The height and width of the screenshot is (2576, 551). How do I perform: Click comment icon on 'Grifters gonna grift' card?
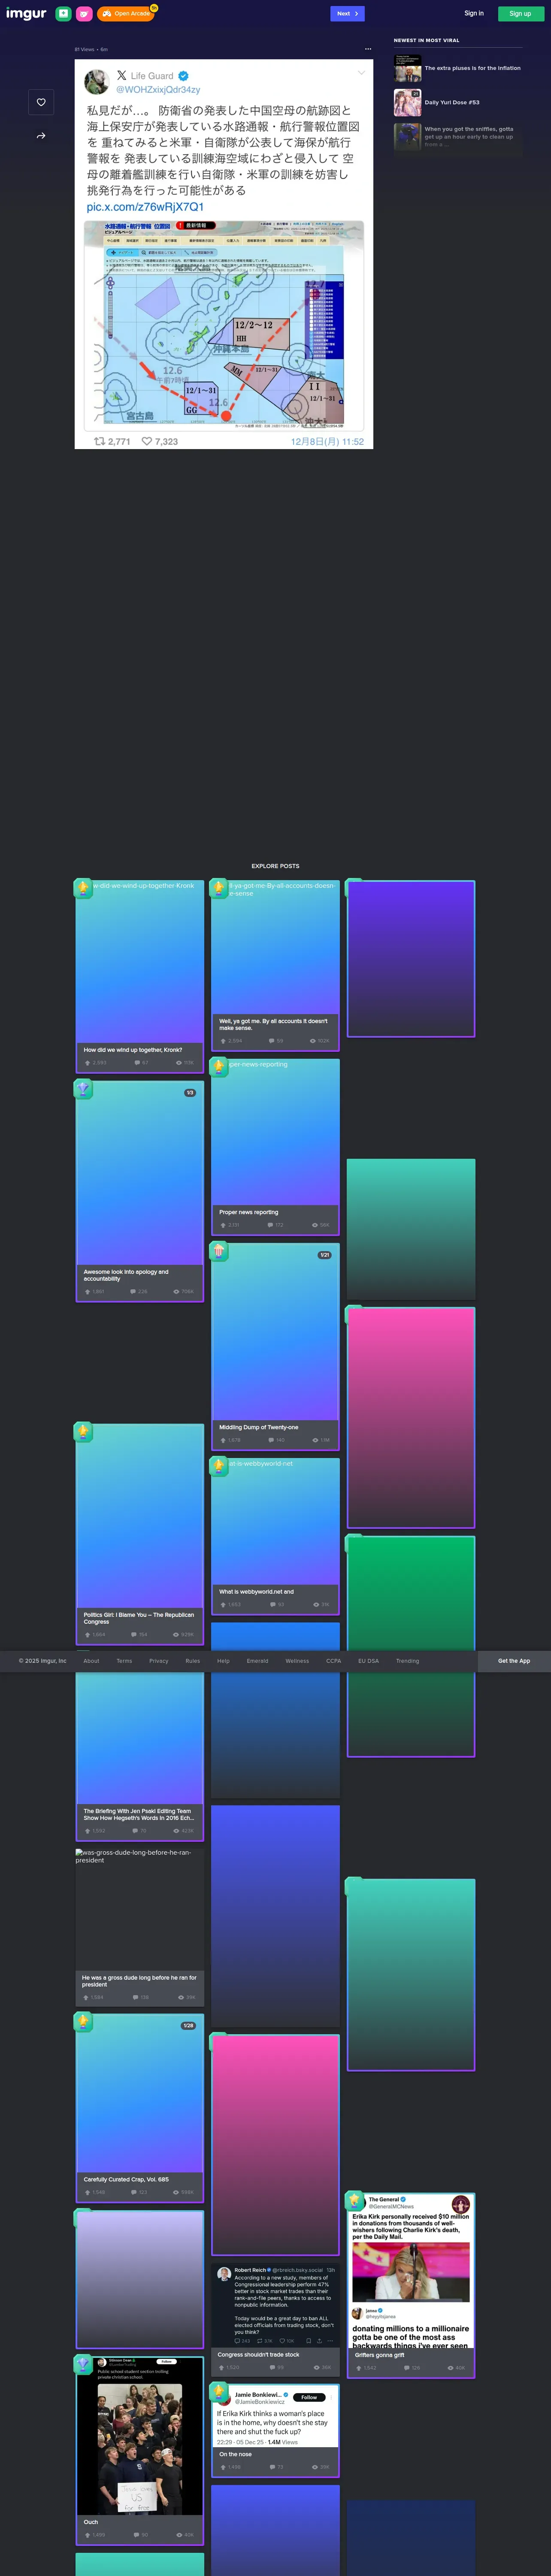point(407,2368)
